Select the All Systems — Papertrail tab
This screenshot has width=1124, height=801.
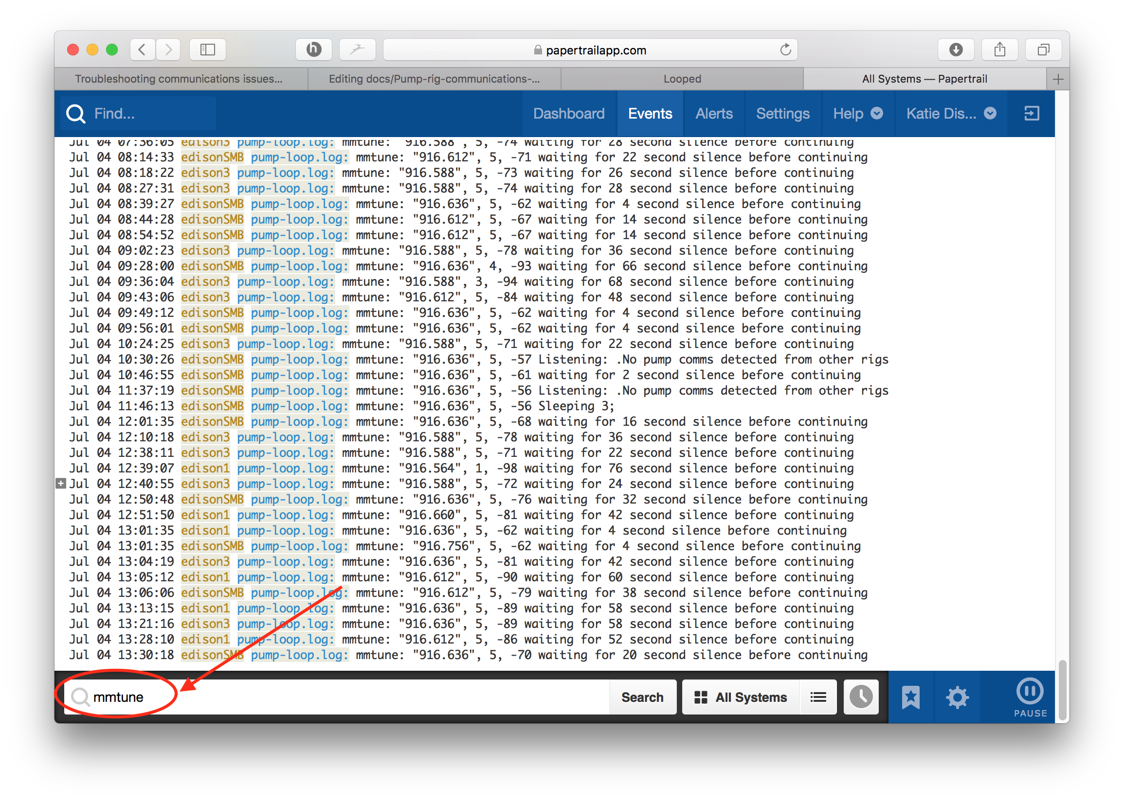(925, 79)
